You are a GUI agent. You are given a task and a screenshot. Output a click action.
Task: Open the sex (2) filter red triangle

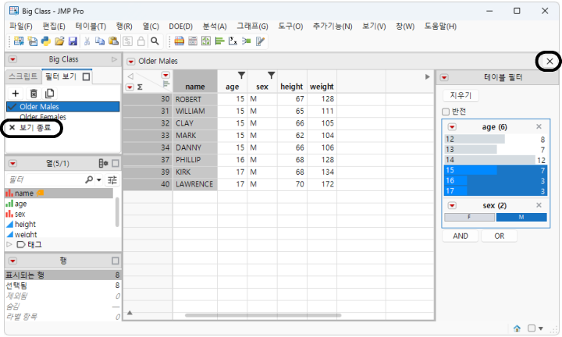pyautogui.click(x=452, y=205)
